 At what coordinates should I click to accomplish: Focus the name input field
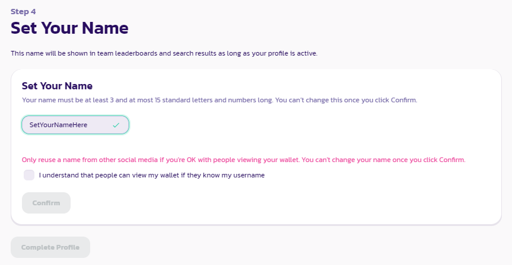coord(75,125)
